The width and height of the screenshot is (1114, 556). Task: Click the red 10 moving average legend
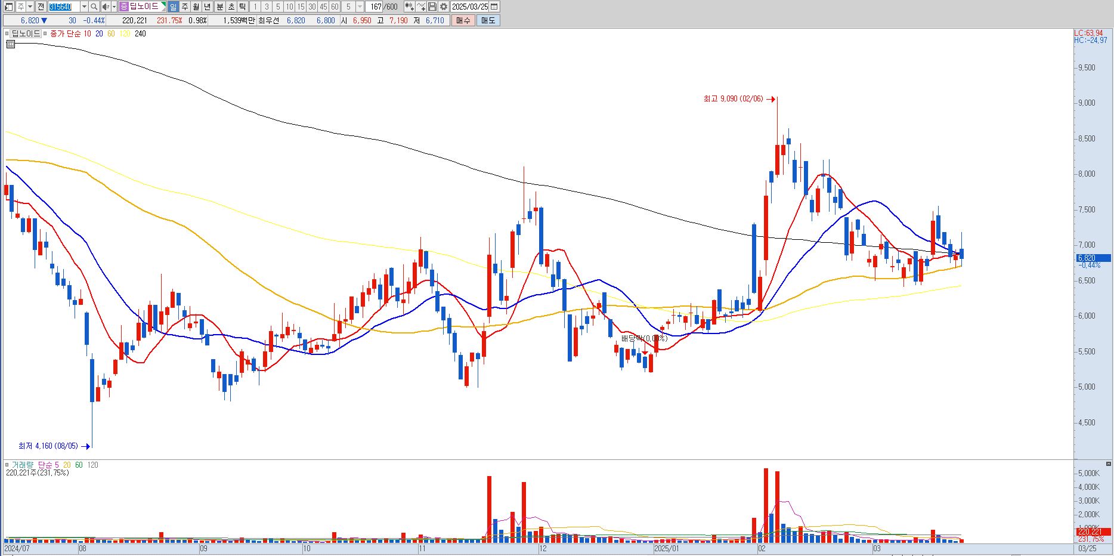[x=88, y=34]
